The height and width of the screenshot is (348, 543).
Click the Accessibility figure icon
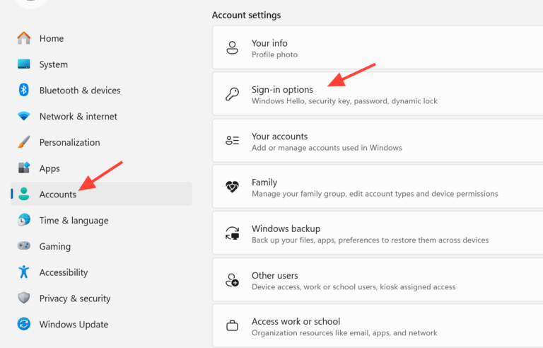(x=24, y=272)
